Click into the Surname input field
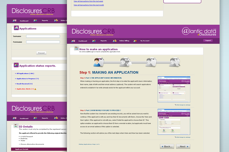Screen dimensions: 229x152 pos(43,36)
